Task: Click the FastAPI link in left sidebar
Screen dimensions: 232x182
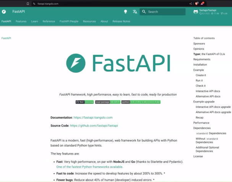Action: click(x=6, y=38)
